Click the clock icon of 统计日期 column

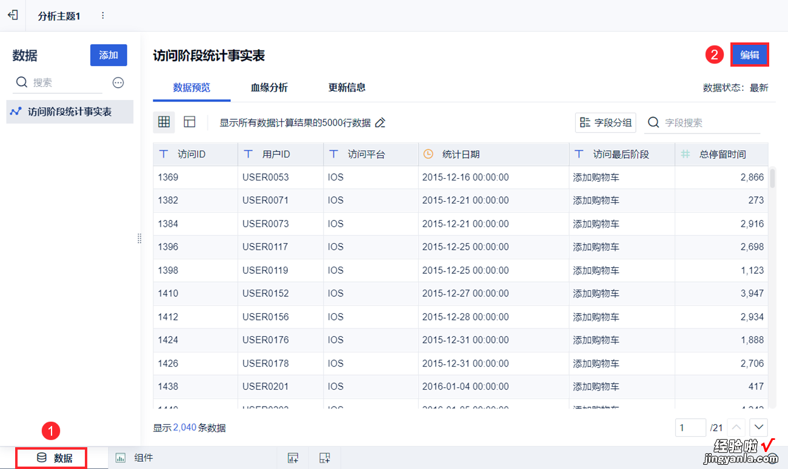(428, 154)
